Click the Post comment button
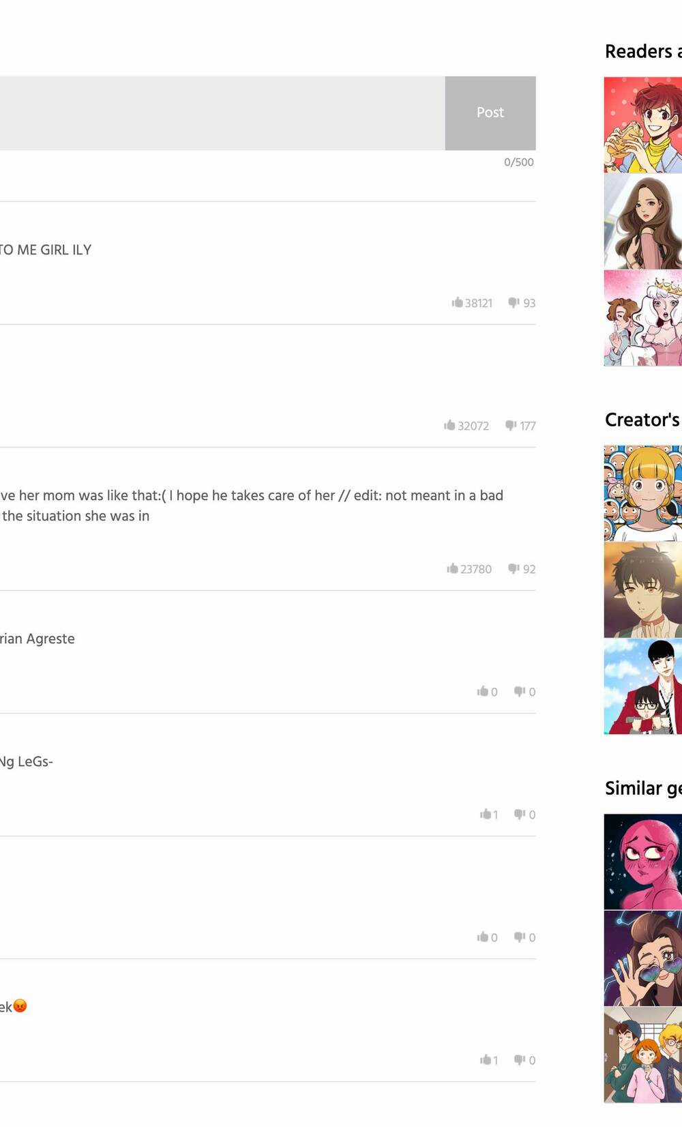This screenshot has width=682, height=1127. tap(490, 113)
